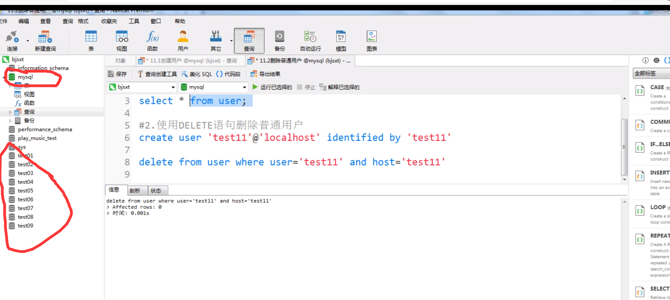Run the selected statement (运行已选择的)
This screenshot has width=670, height=300.
point(272,87)
